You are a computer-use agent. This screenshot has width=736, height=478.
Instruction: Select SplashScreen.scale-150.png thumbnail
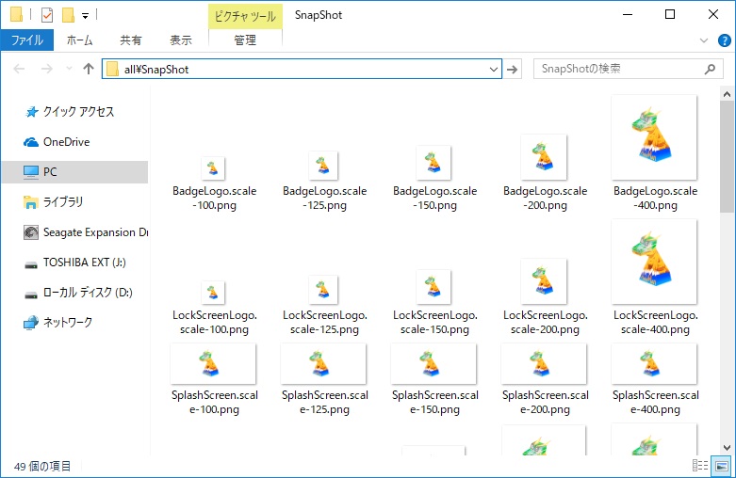pyautogui.click(x=433, y=363)
